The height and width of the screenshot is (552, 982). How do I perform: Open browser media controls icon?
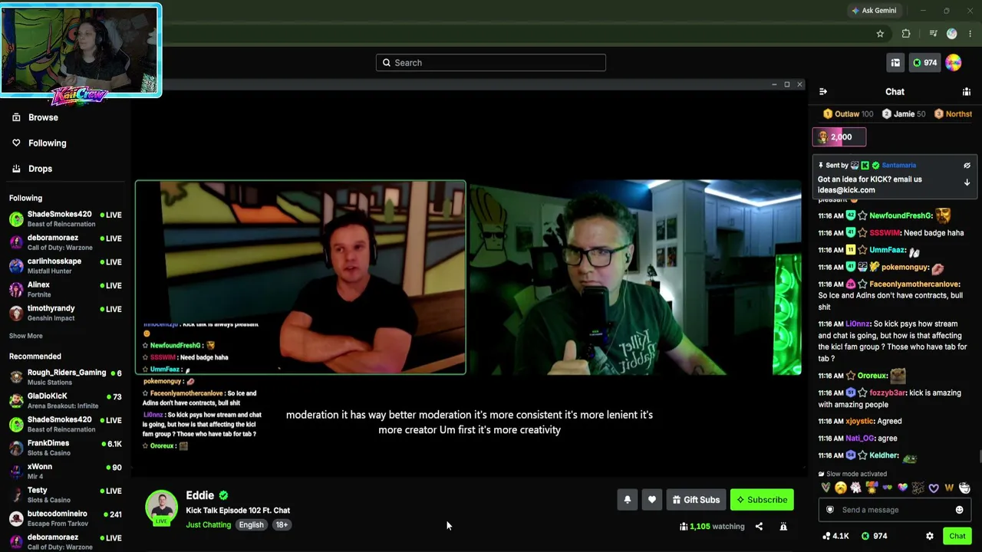coord(933,34)
